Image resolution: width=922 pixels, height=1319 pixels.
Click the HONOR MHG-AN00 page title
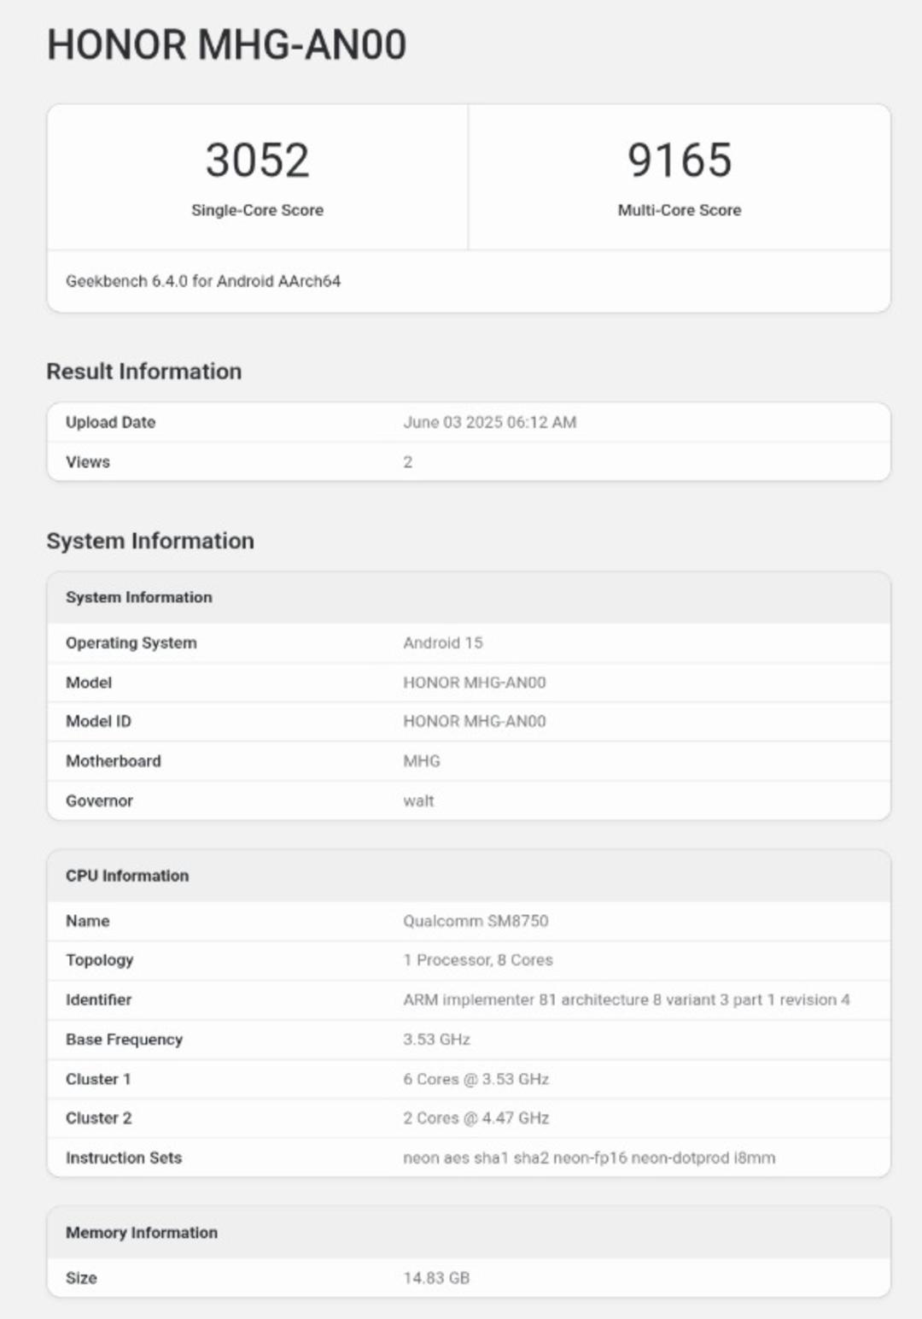coord(226,45)
